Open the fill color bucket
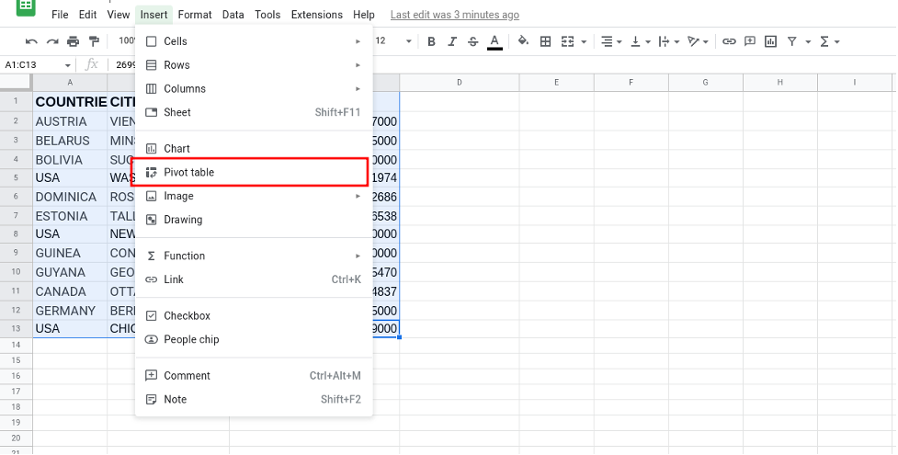898x455 pixels. point(523,41)
